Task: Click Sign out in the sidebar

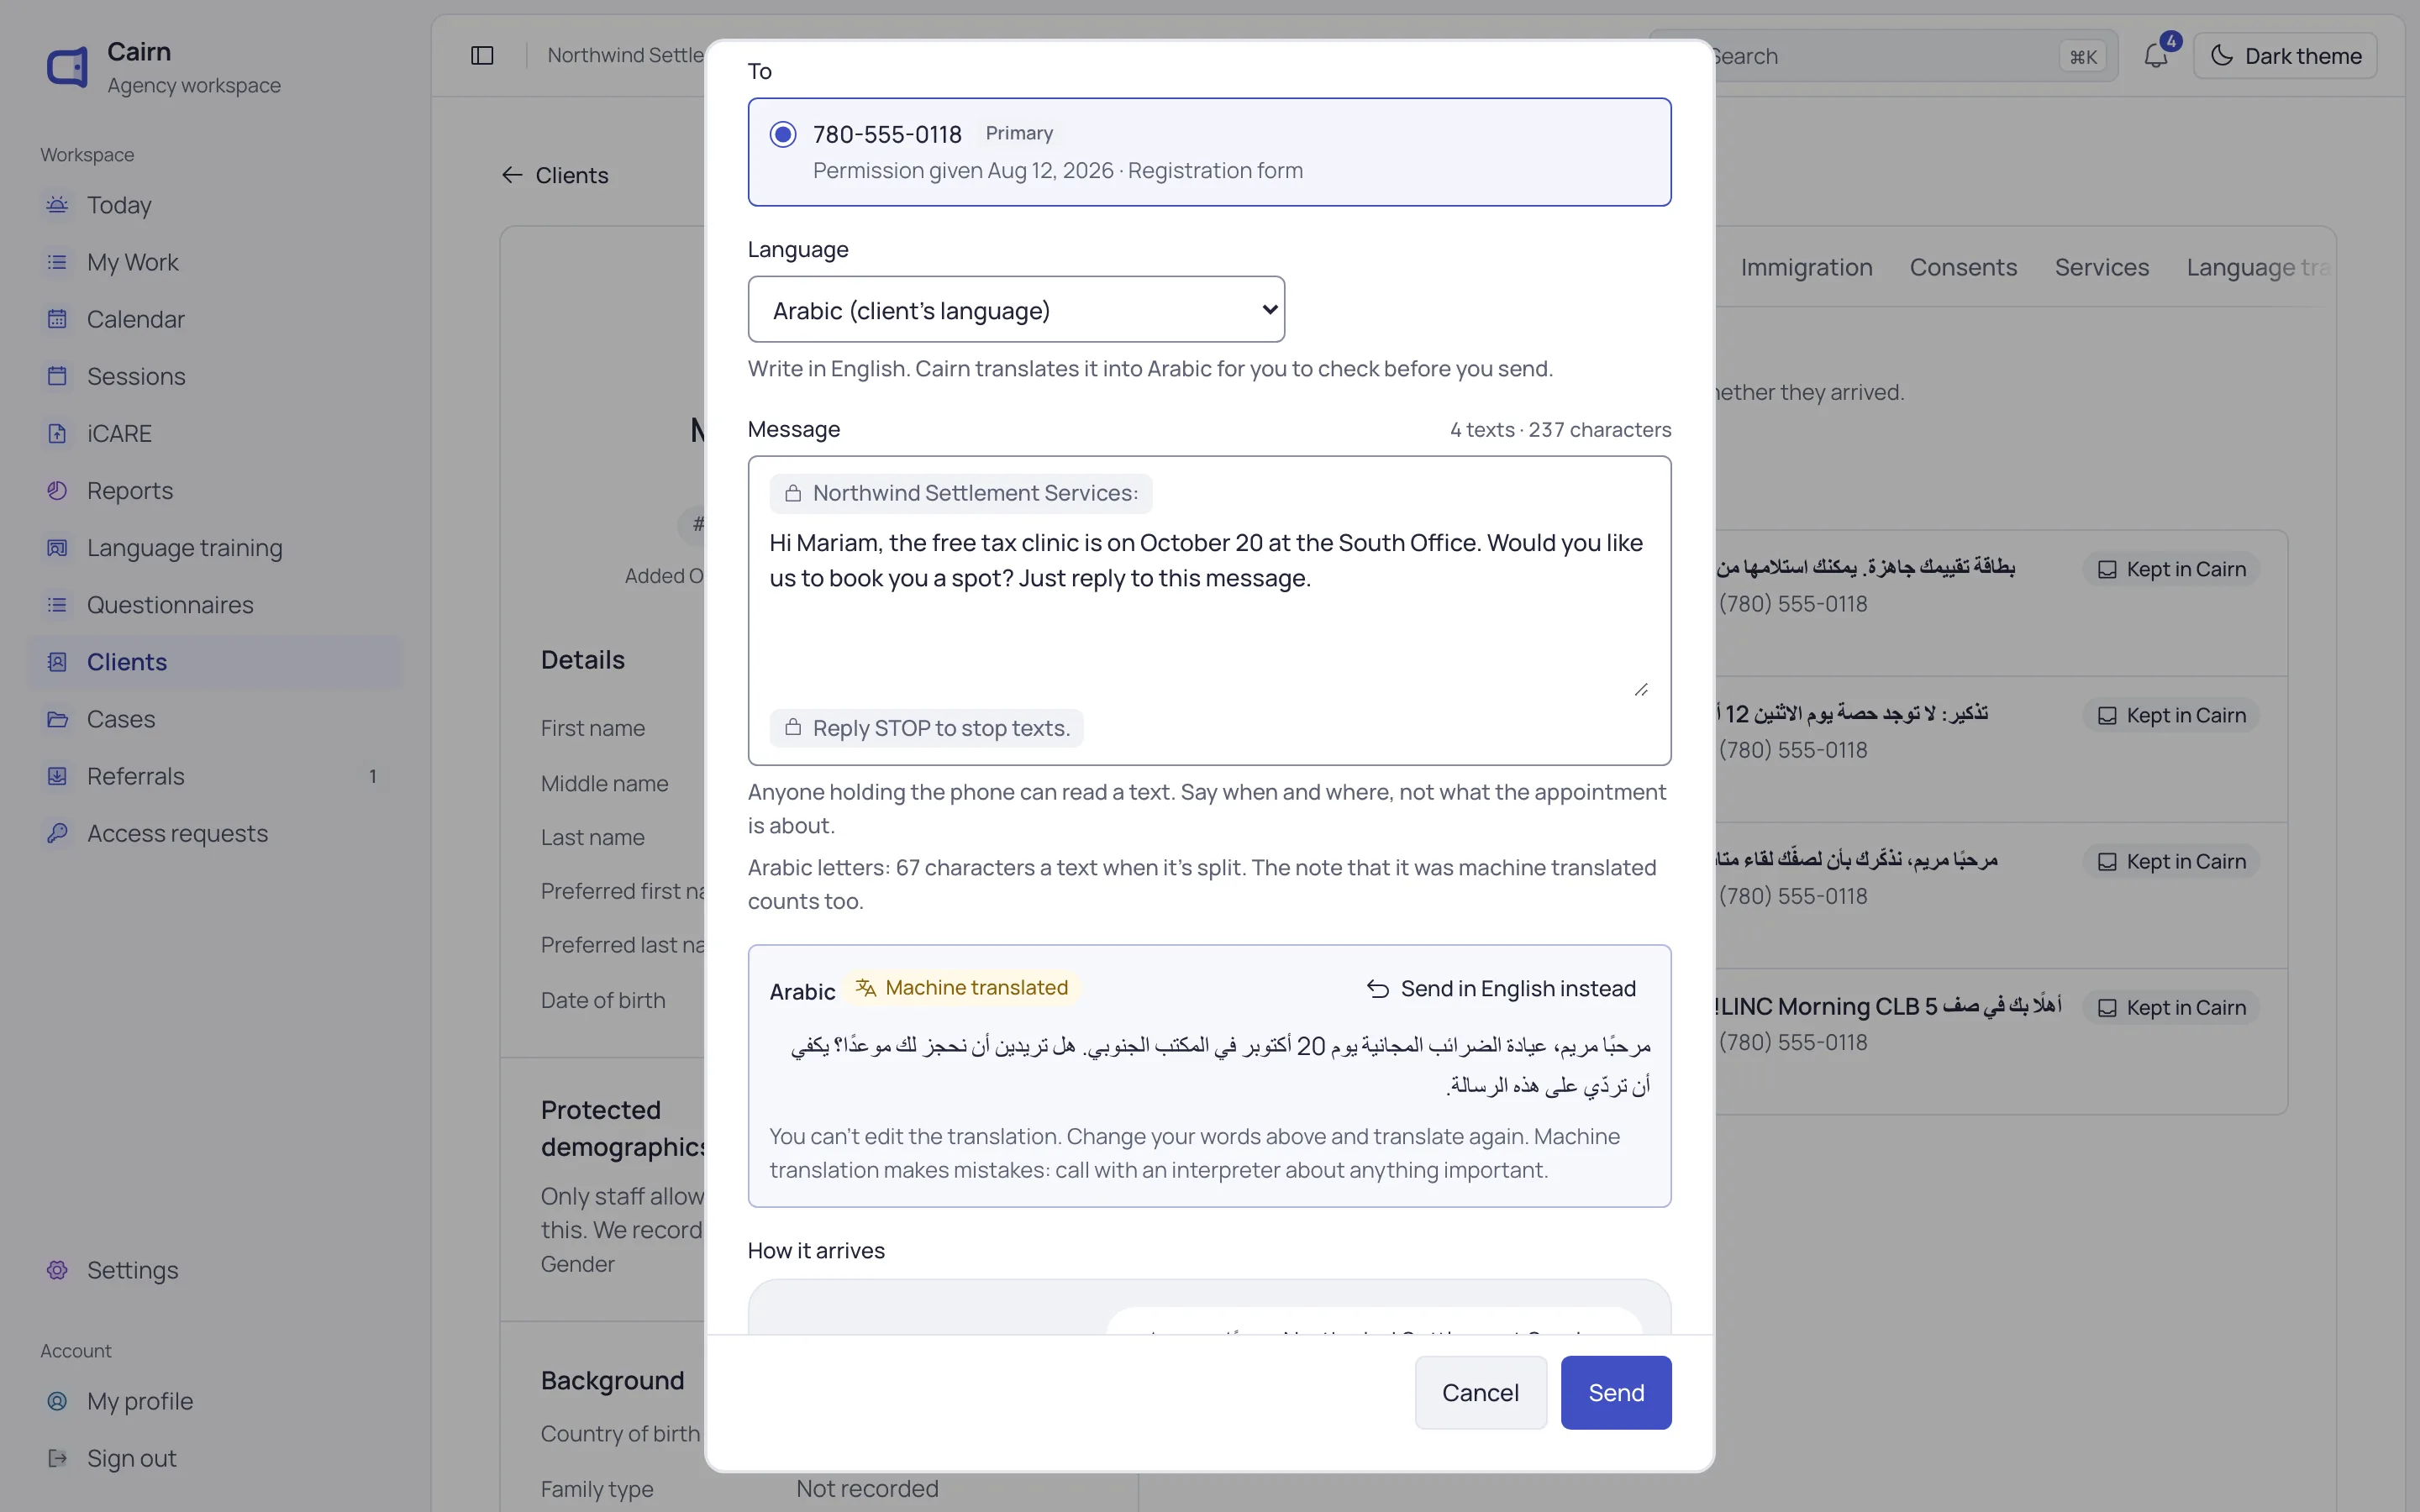Action: (x=215, y=1457)
